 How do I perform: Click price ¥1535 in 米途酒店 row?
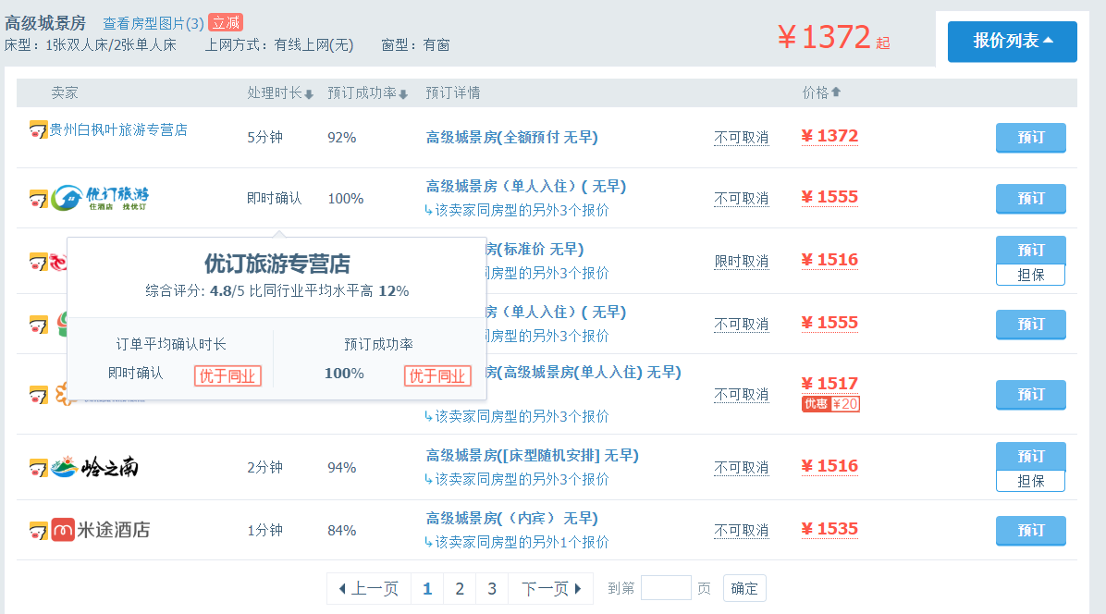[x=829, y=530]
